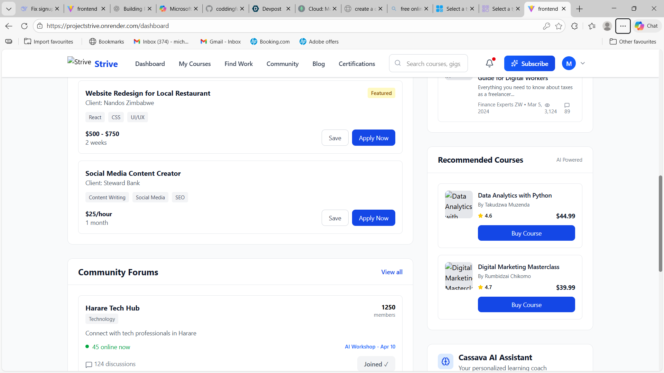Click the password key icon in address bar

[x=546, y=26]
